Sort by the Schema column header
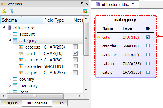The height and width of the screenshot is (108, 163). coord(21,20)
